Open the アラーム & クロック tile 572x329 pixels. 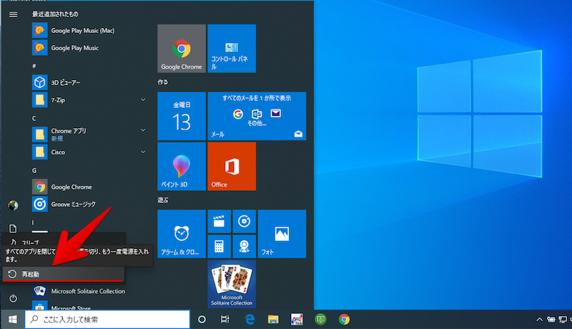click(182, 234)
